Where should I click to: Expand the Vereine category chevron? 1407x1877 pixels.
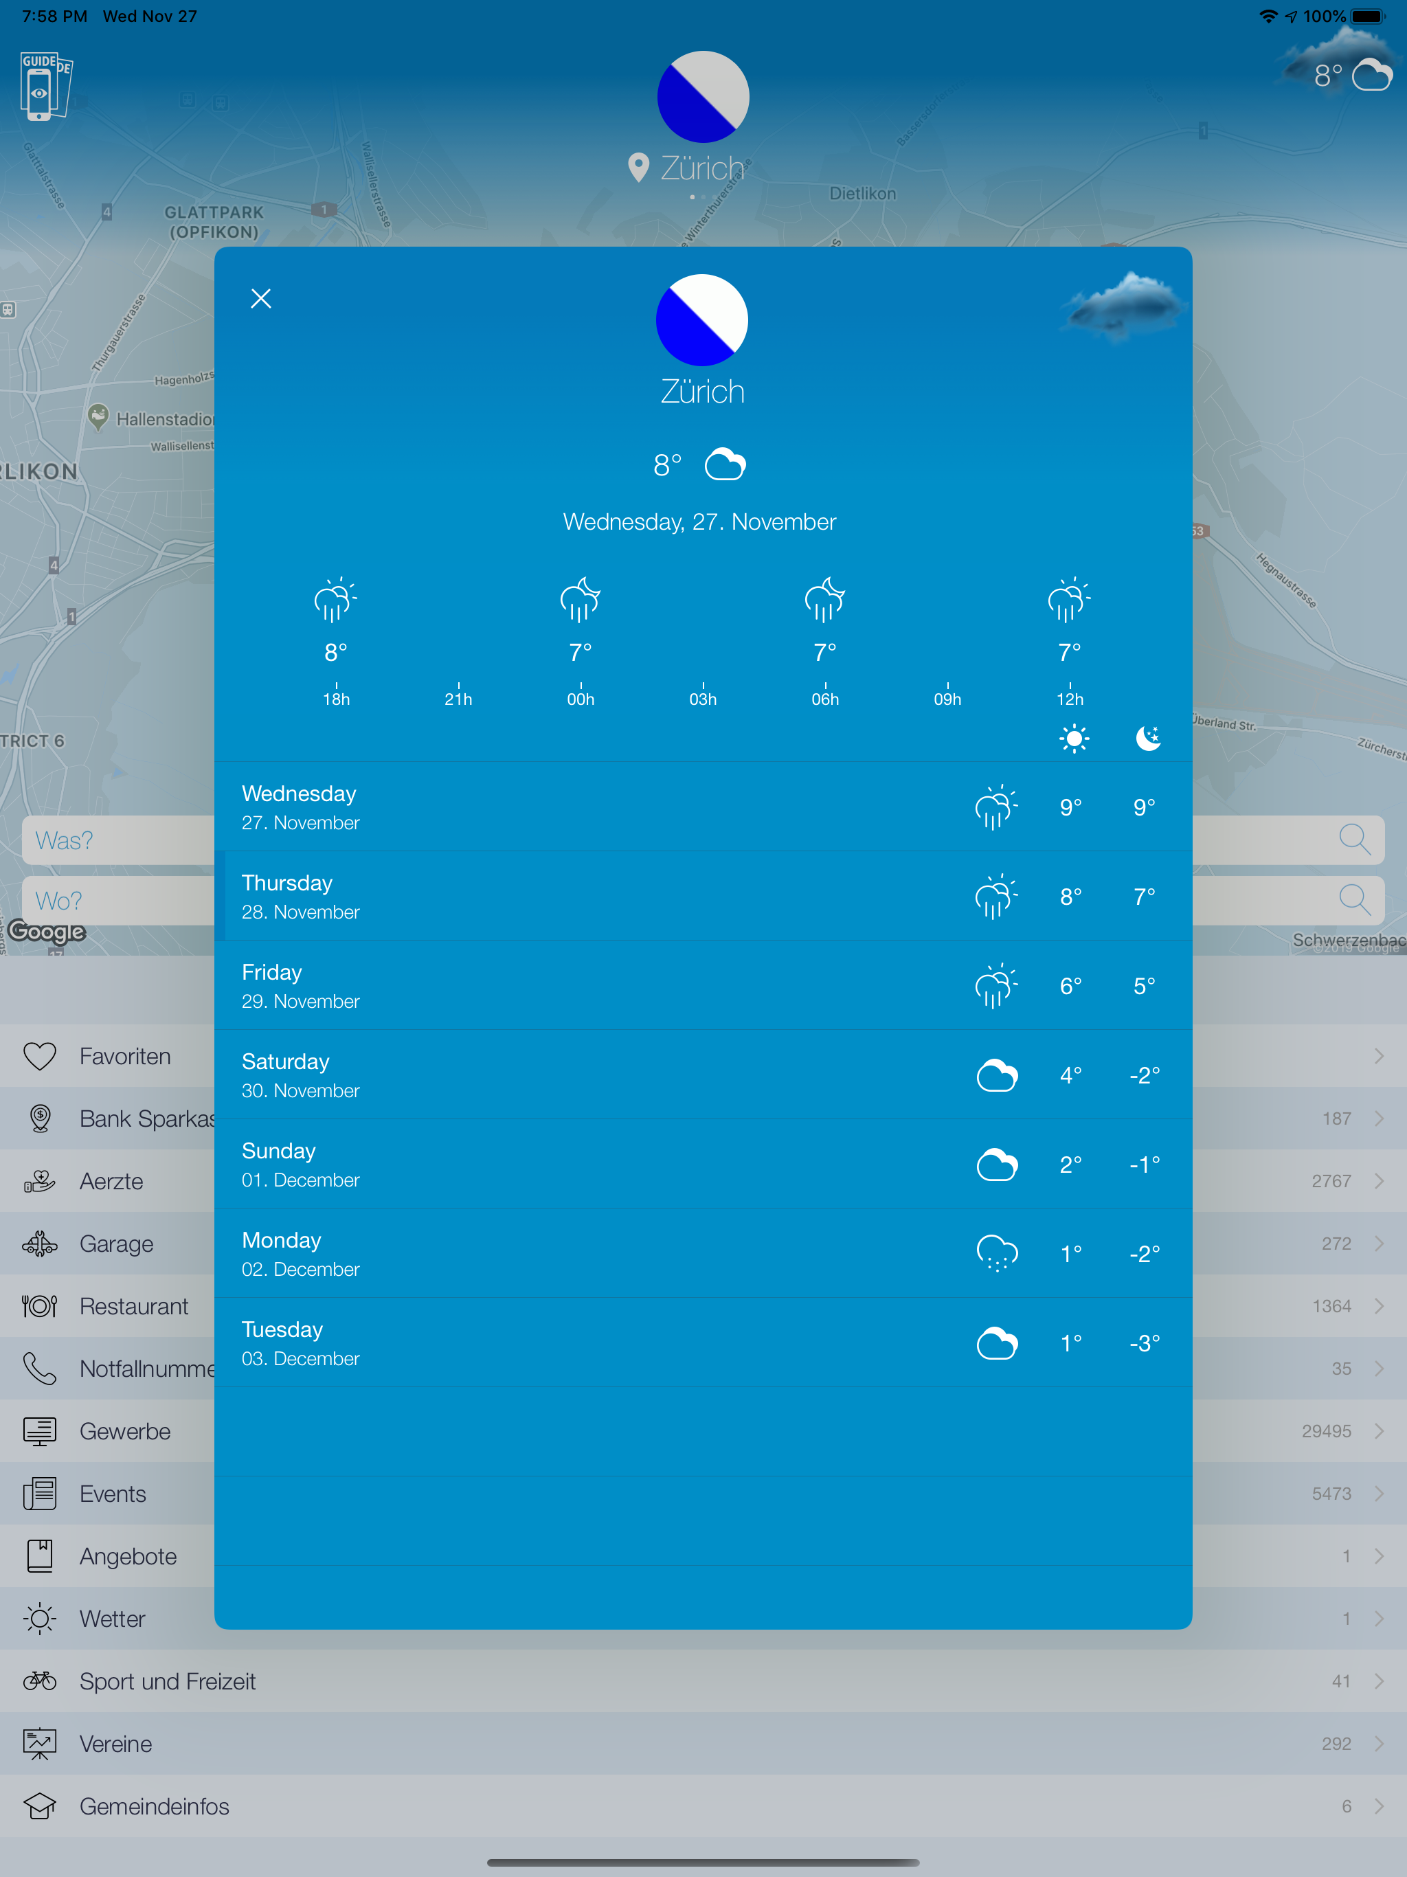click(x=1378, y=1744)
